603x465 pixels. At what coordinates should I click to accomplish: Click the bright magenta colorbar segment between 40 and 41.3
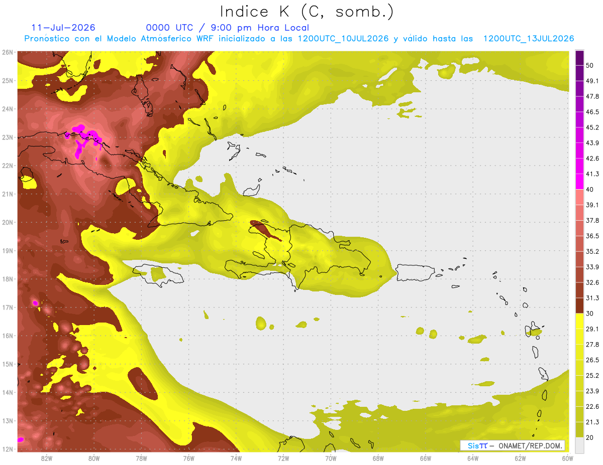[x=579, y=182]
